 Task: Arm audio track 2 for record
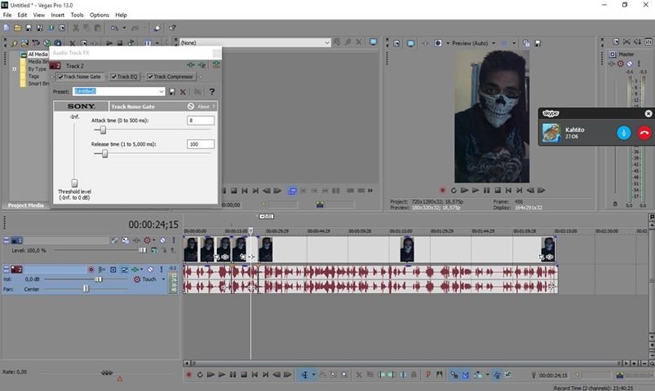pos(91,269)
